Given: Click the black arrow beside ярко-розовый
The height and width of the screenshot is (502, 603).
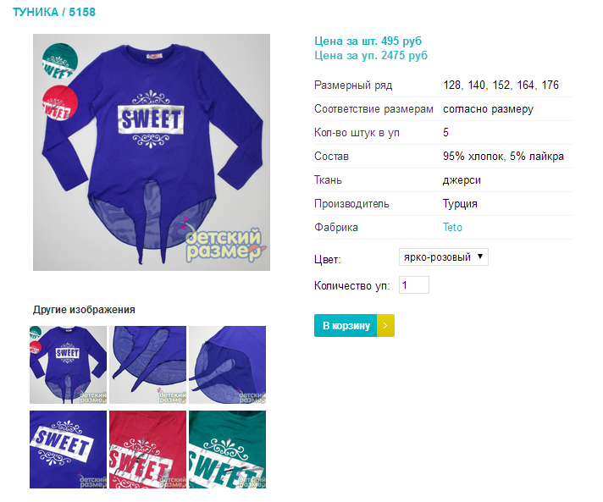Looking at the screenshot, I should click(480, 257).
